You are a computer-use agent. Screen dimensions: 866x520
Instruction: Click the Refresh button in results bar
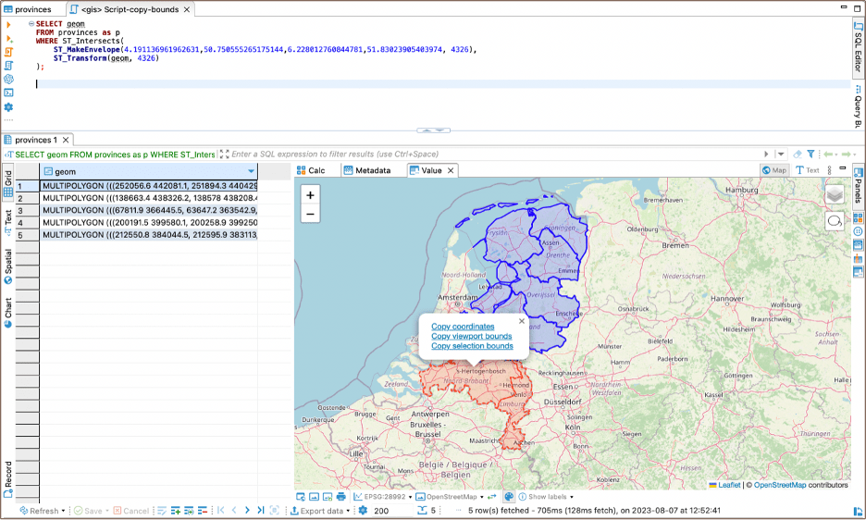43,511
